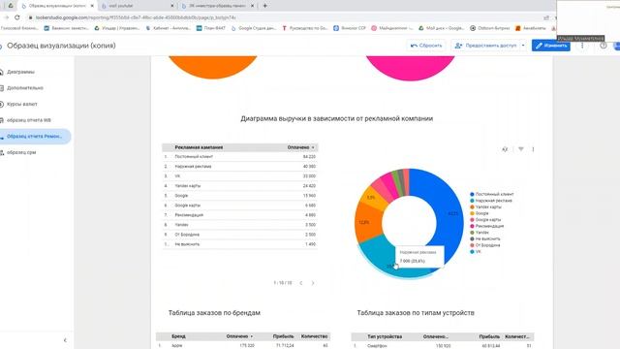Click 'Постоянный клиент' blue legend swatch
The height and width of the screenshot is (349, 620).
[472, 194]
